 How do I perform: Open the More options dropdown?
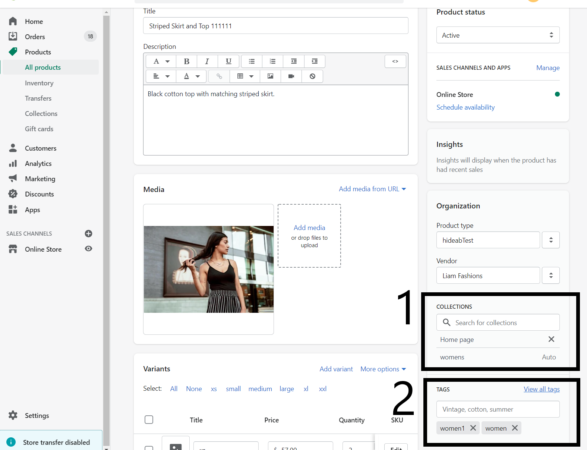click(383, 369)
